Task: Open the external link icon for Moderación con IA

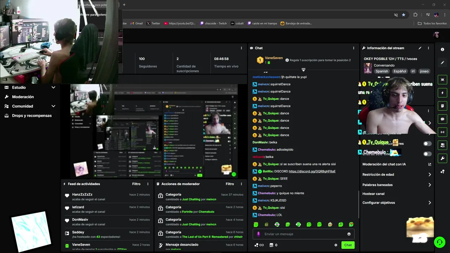Action: pyautogui.click(x=430, y=164)
